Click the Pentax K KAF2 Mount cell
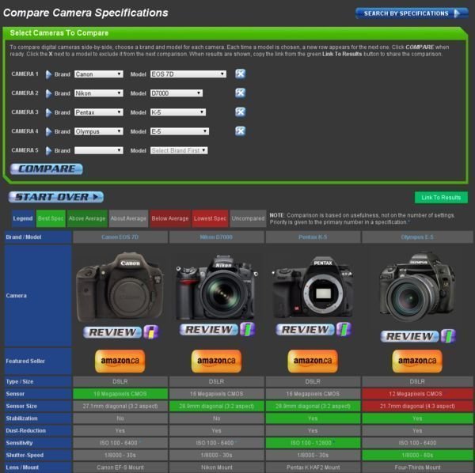Viewport: 475px width, 473px height. 313,467
